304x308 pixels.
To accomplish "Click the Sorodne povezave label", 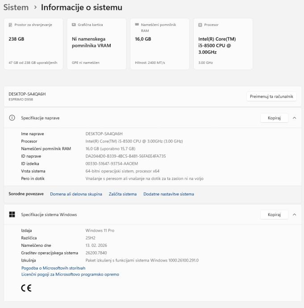I will pos(26,194).
